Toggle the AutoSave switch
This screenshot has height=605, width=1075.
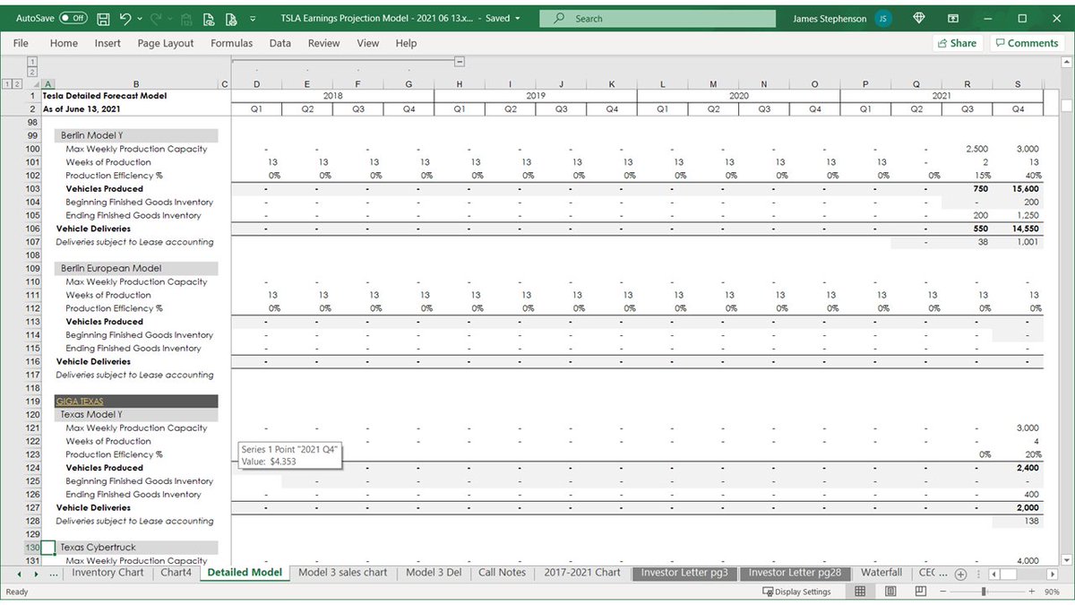[74, 18]
